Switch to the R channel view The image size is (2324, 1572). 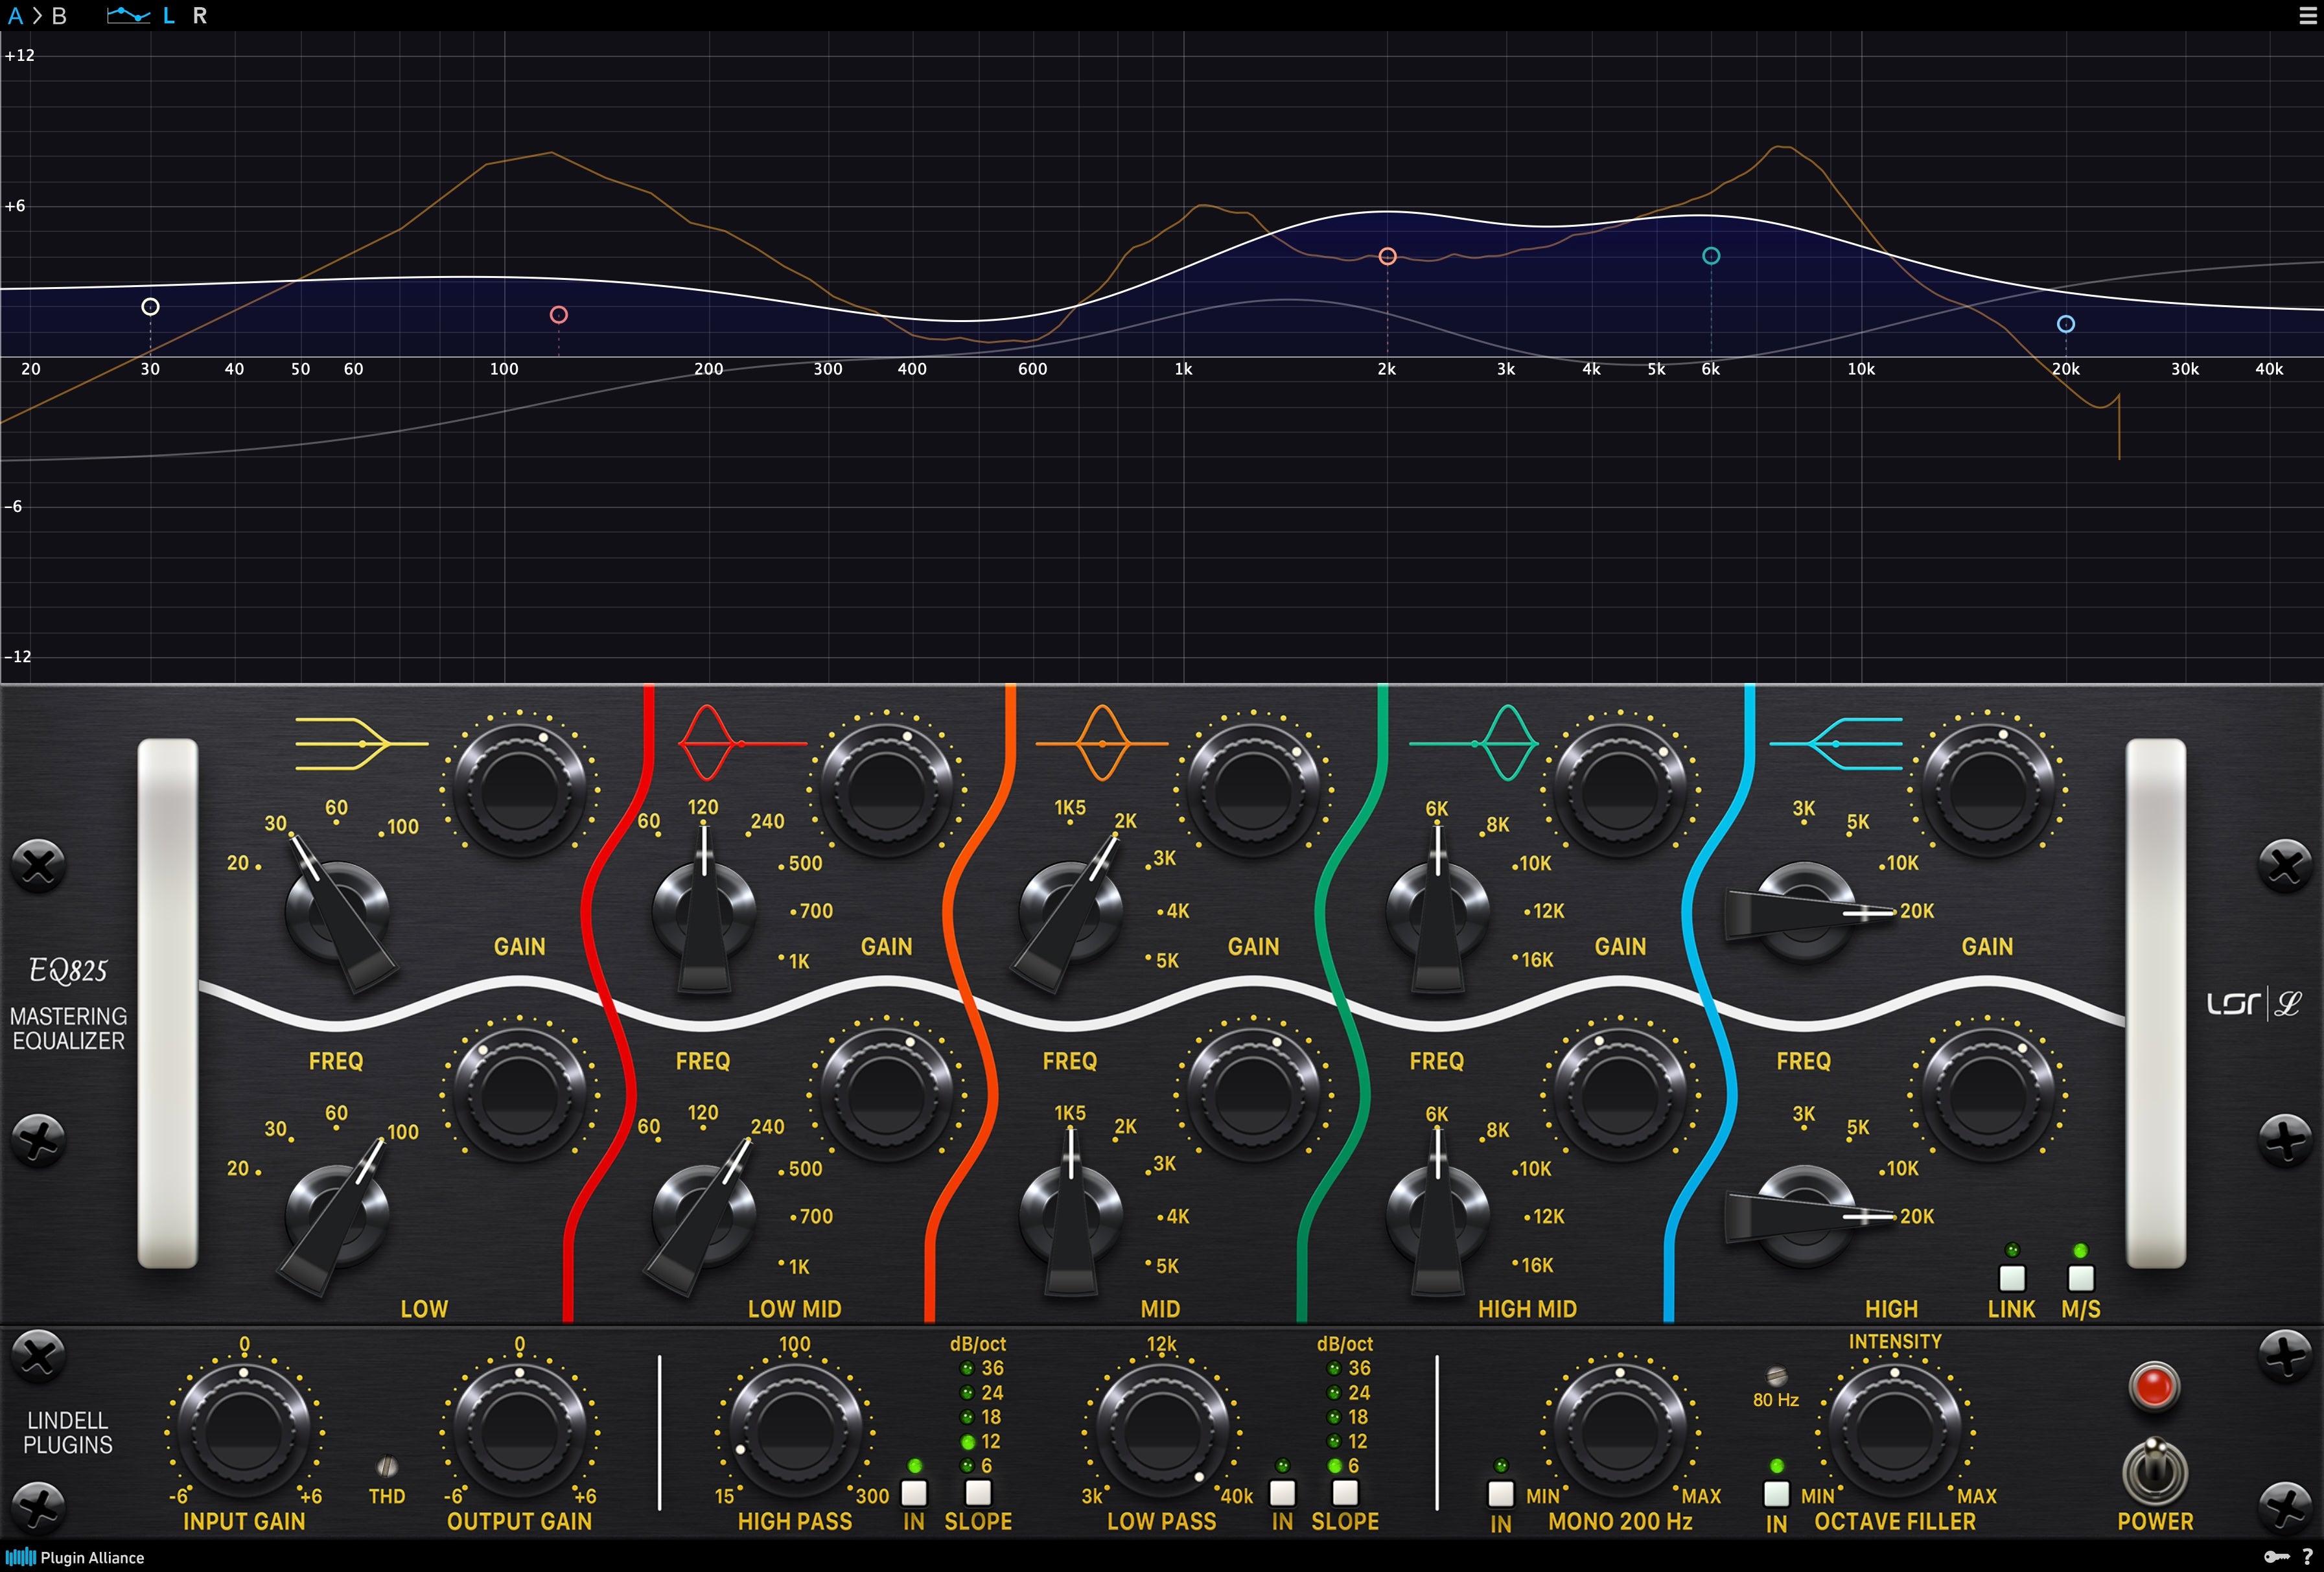tap(200, 15)
